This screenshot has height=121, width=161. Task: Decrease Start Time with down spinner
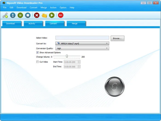(x=79, y=63)
